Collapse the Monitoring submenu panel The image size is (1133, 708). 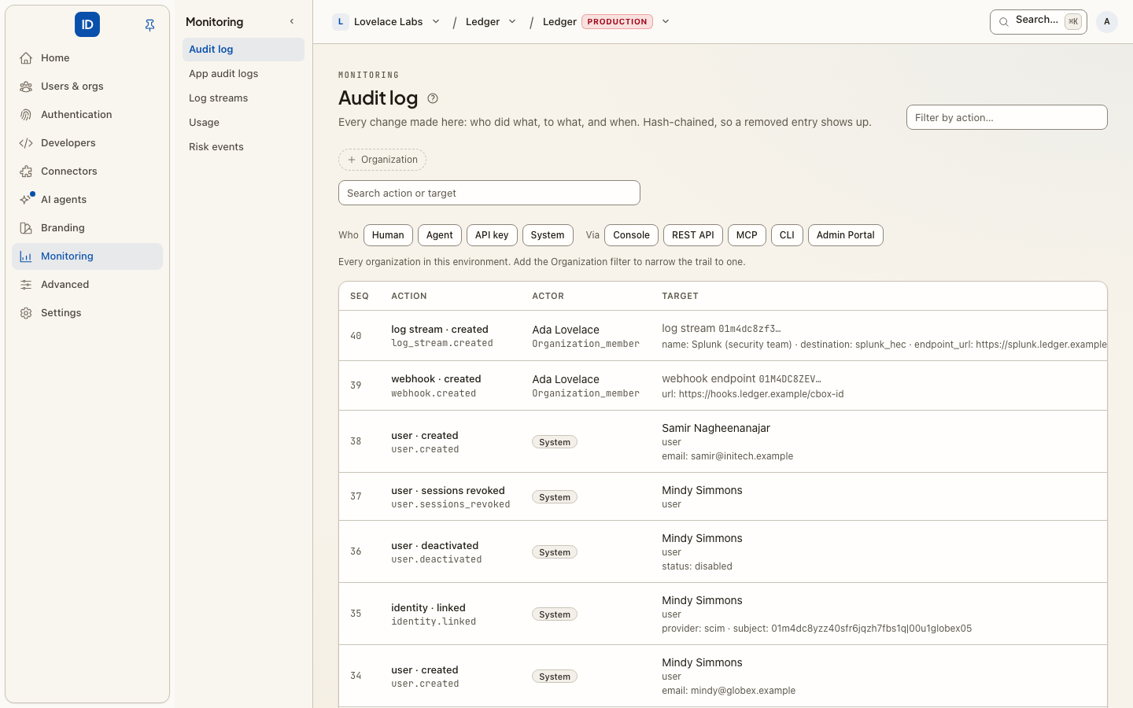pos(292,22)
